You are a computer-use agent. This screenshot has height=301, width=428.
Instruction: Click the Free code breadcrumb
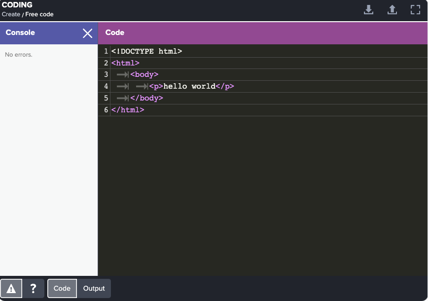click(x=39, y=14)
